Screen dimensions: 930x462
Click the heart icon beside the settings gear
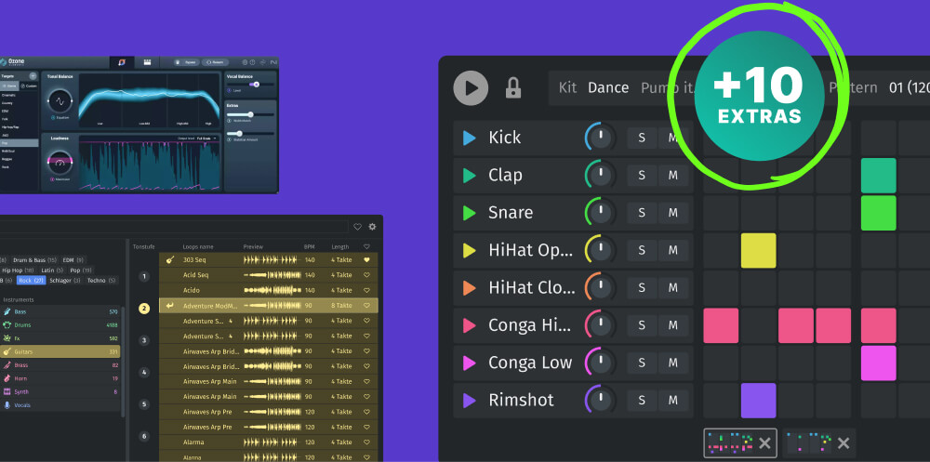coord(358,227)
